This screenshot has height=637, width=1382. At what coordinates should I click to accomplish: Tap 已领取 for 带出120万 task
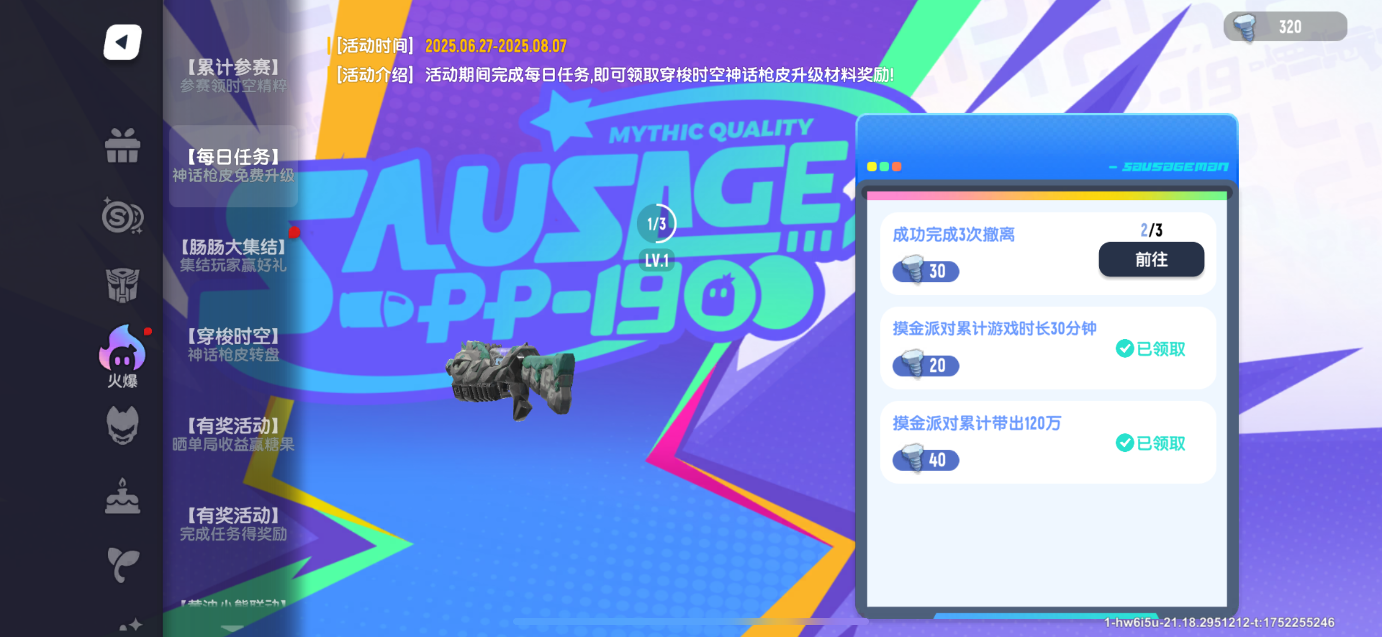point(1150,443)
